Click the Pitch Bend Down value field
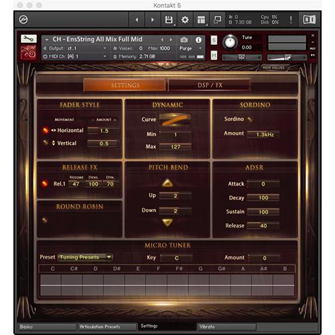This screenshot has width=335, height=335. click(176, 211)
